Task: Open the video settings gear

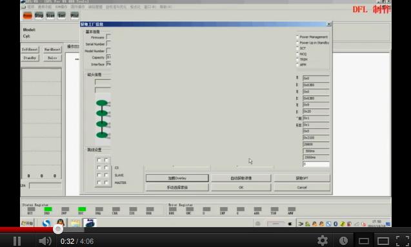Action: pos(323,241)
